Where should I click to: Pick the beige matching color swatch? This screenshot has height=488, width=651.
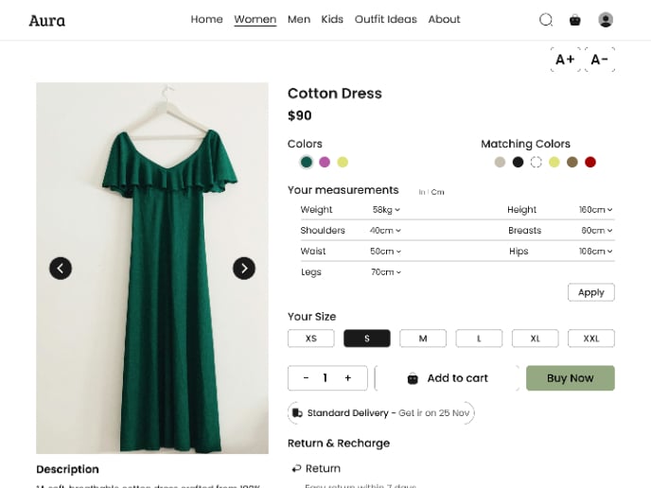[x=500, y=162]
